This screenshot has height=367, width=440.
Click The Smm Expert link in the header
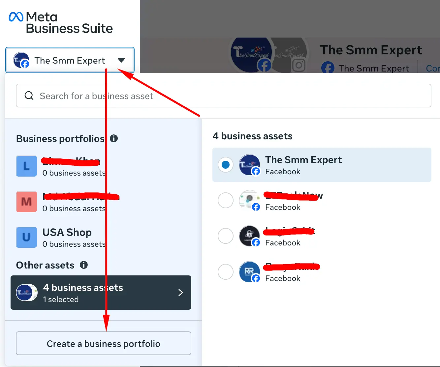tap(374, 68)
